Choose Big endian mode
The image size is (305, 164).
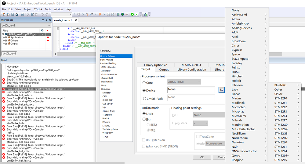pos(144,119)
